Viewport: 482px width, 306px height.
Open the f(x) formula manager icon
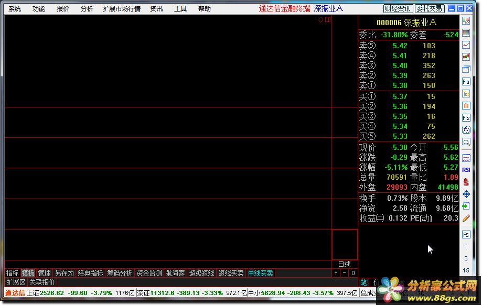coord(466,130)
